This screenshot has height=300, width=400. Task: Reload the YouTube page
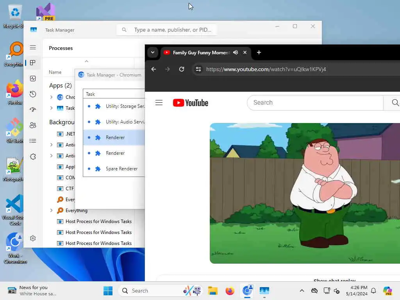pyautogui.click(x=181, y=69)
